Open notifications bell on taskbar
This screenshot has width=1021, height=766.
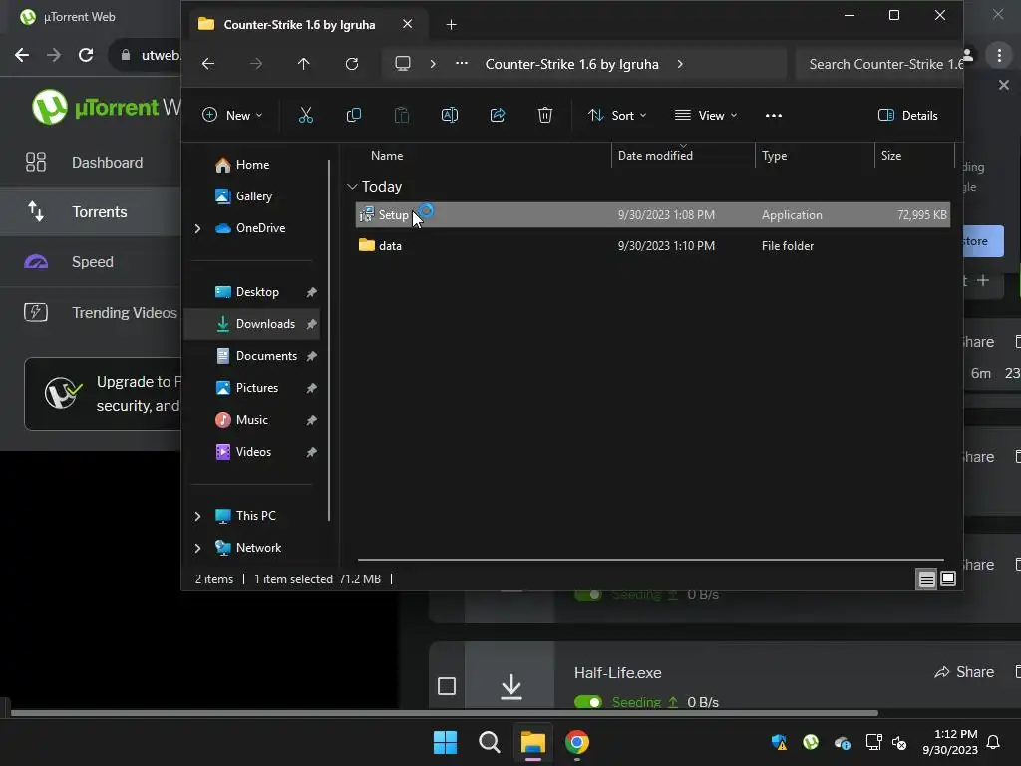point(993,742)
